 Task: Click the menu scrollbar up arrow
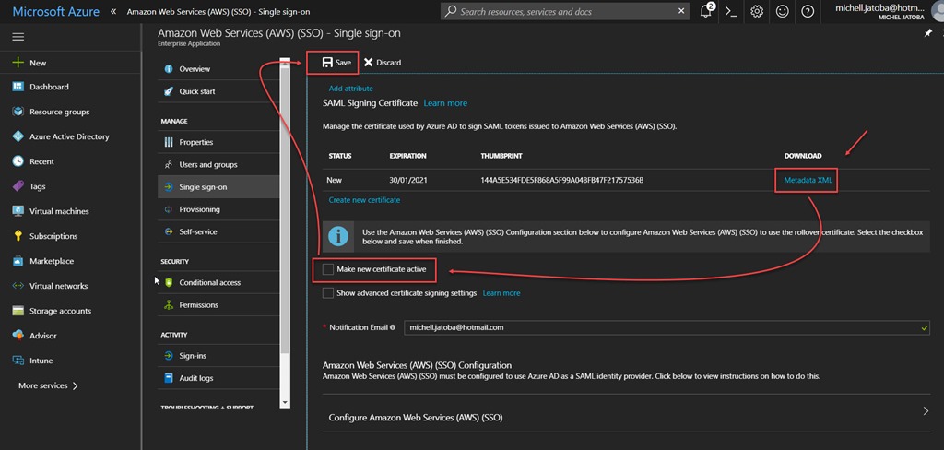285,62
